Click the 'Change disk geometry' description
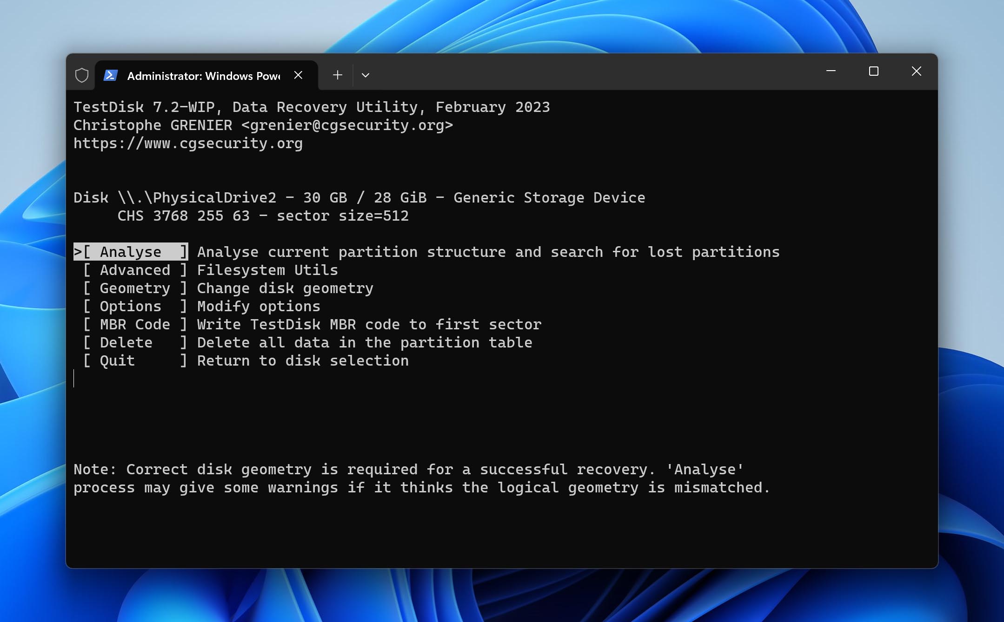Viewport: 1004px width, 622px height. pyautogui.click(x=286, y=288)
